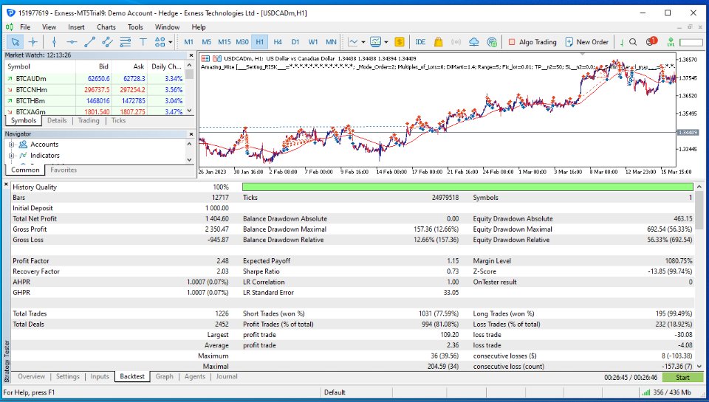Open the File menu
709x402 pixels.
tap(25, 27)
